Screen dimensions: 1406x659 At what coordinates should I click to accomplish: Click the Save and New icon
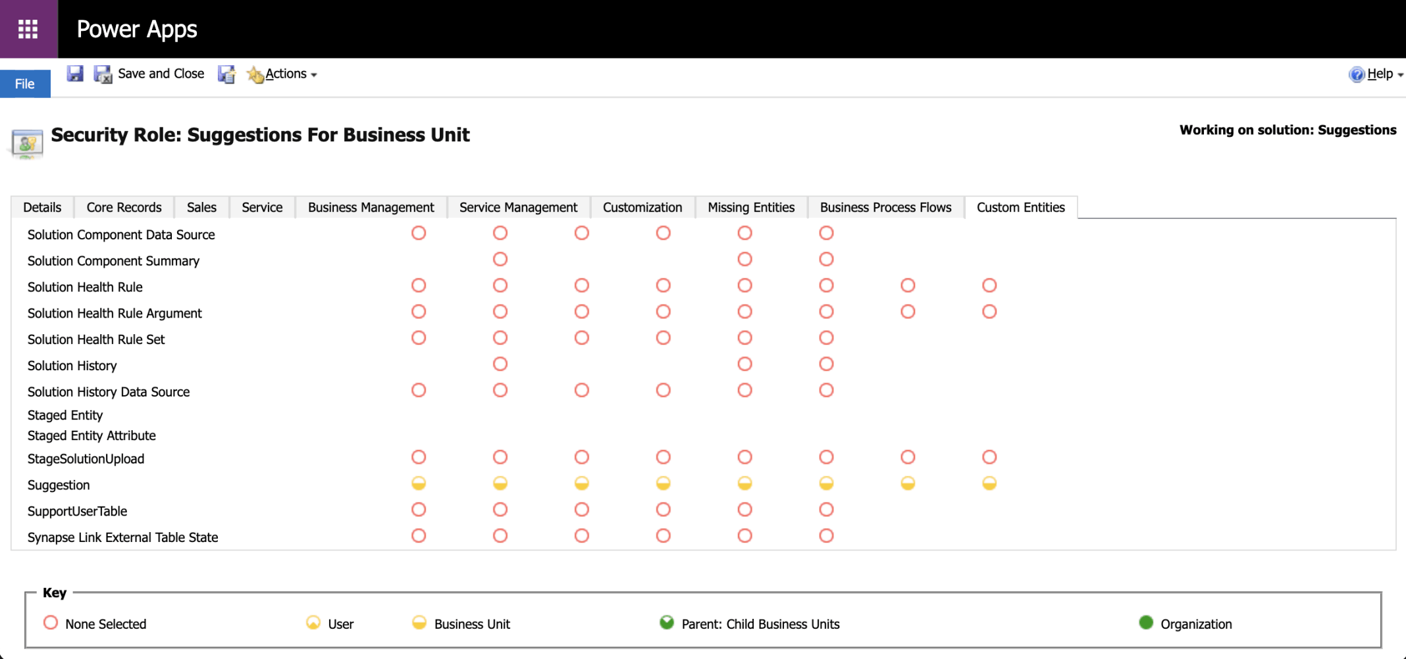[x=226, y=74]
